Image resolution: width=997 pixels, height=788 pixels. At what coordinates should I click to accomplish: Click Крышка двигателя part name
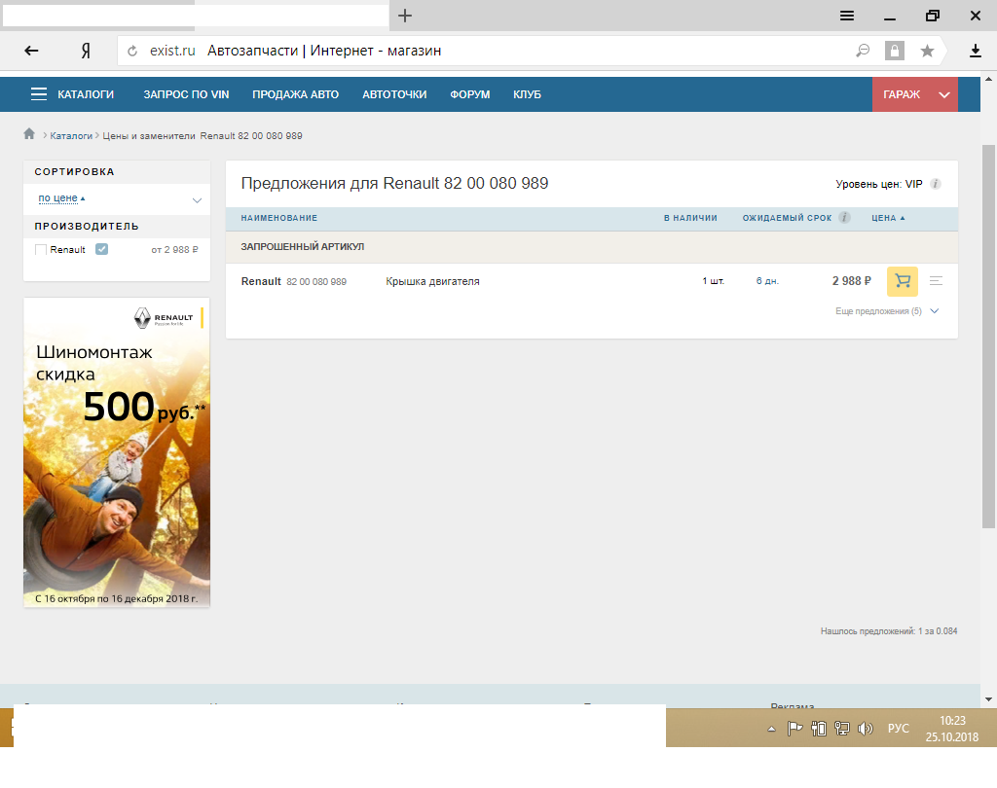[x=432, y=281]
